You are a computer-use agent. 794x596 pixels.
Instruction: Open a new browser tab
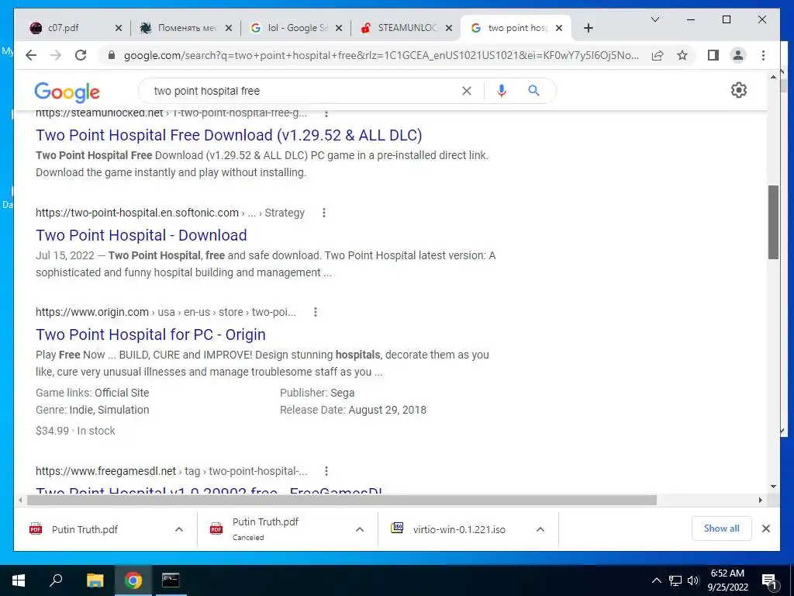click(588, 28)
